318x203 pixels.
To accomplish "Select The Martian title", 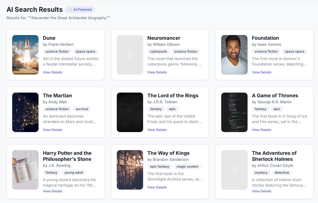I will (x=57, y=96).
